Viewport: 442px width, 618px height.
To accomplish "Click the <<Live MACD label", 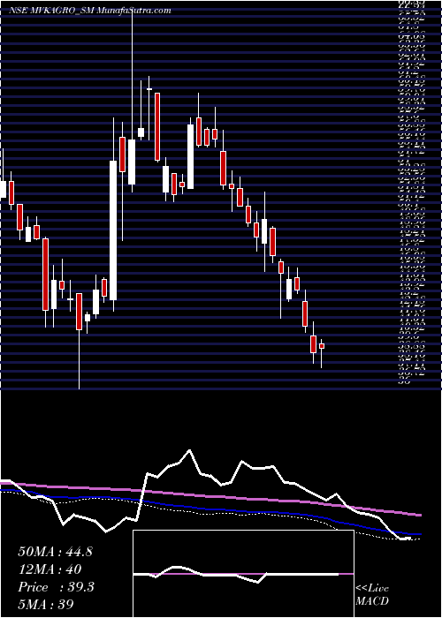I will click(x=372, y=594).
